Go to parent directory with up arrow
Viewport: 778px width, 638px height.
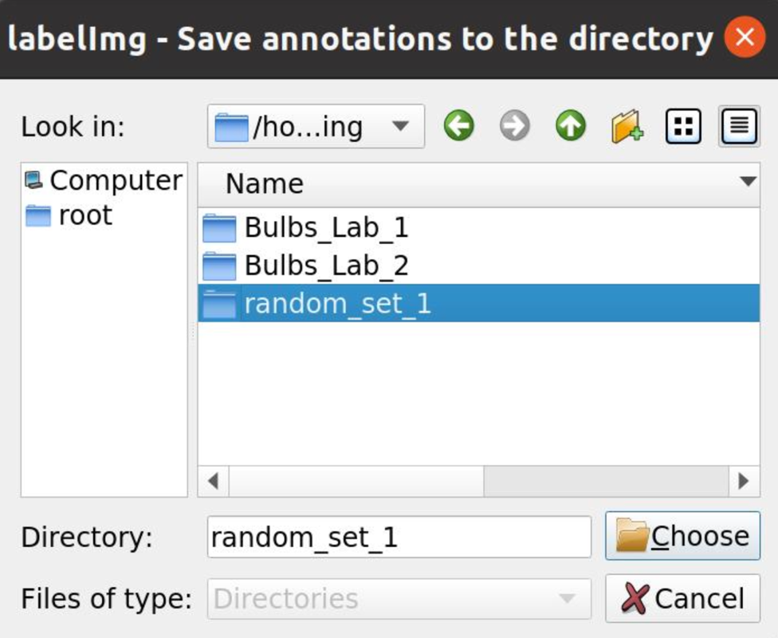pyautogui.click(x=571, y=126)
